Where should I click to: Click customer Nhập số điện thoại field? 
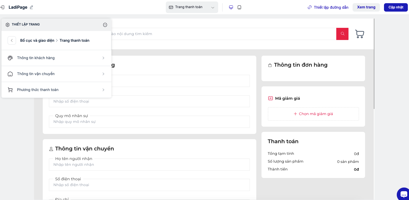coord(149,101)
